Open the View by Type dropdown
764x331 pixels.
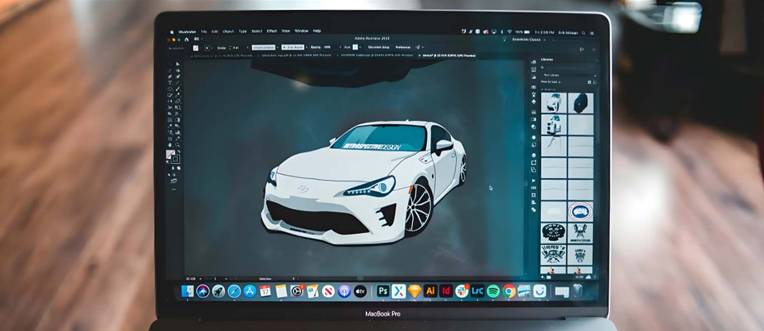551,82
